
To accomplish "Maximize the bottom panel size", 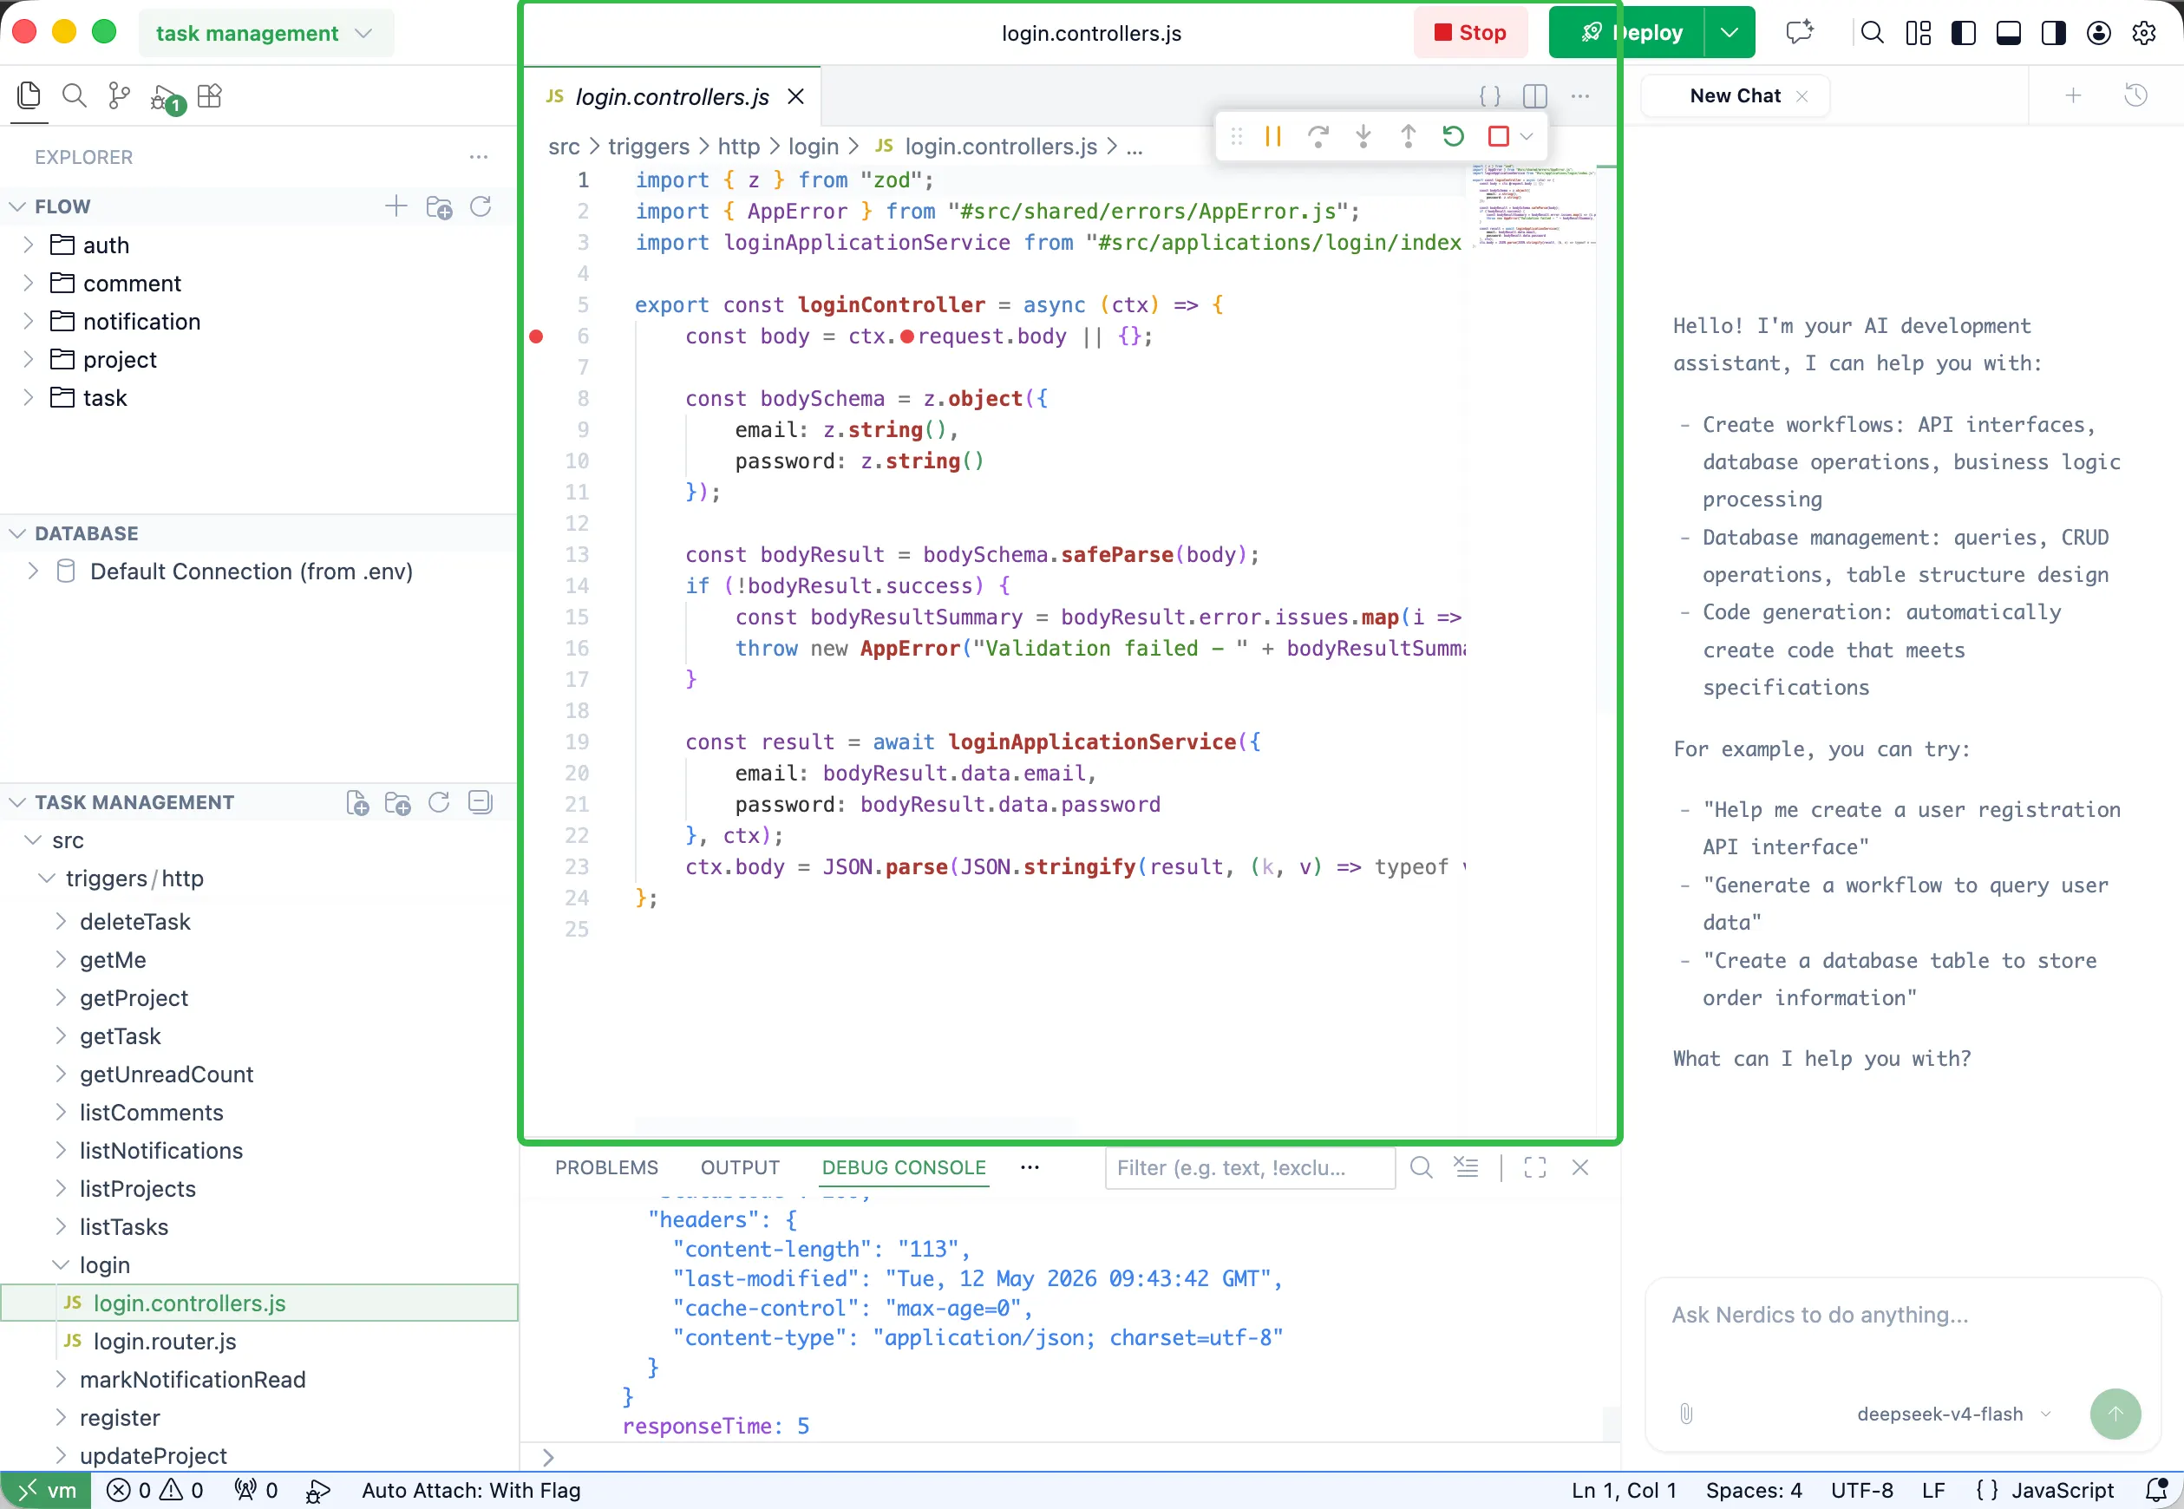I will pos(1535,1166).
